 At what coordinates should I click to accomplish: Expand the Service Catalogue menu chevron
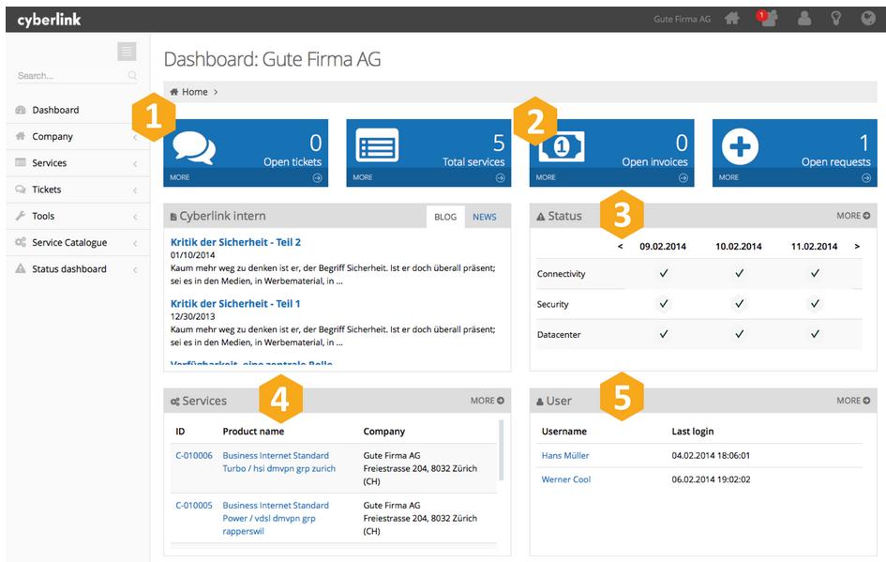(135, 244)
